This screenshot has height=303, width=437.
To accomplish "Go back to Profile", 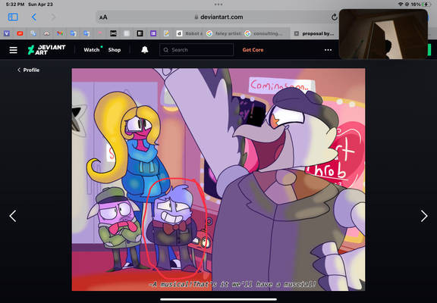I will click(x=28, y=70).
